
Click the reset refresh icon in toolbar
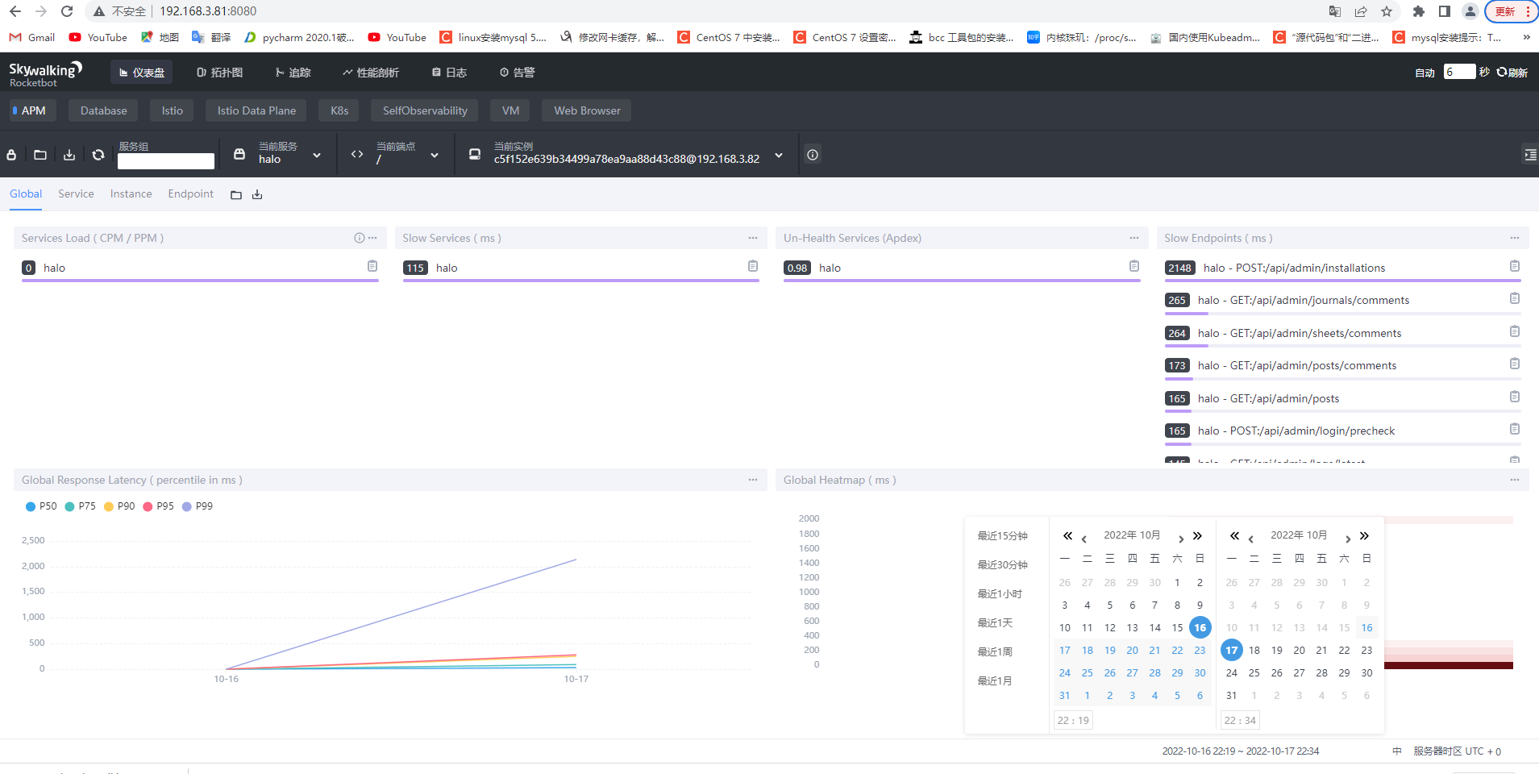point(98,155)
